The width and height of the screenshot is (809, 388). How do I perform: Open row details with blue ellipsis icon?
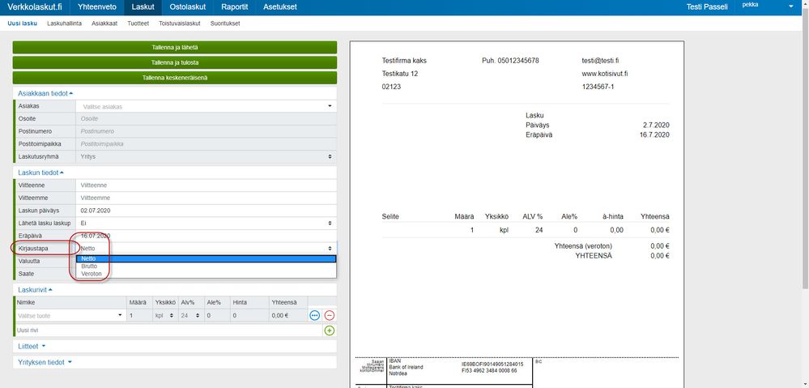click(x=314, y=315)
